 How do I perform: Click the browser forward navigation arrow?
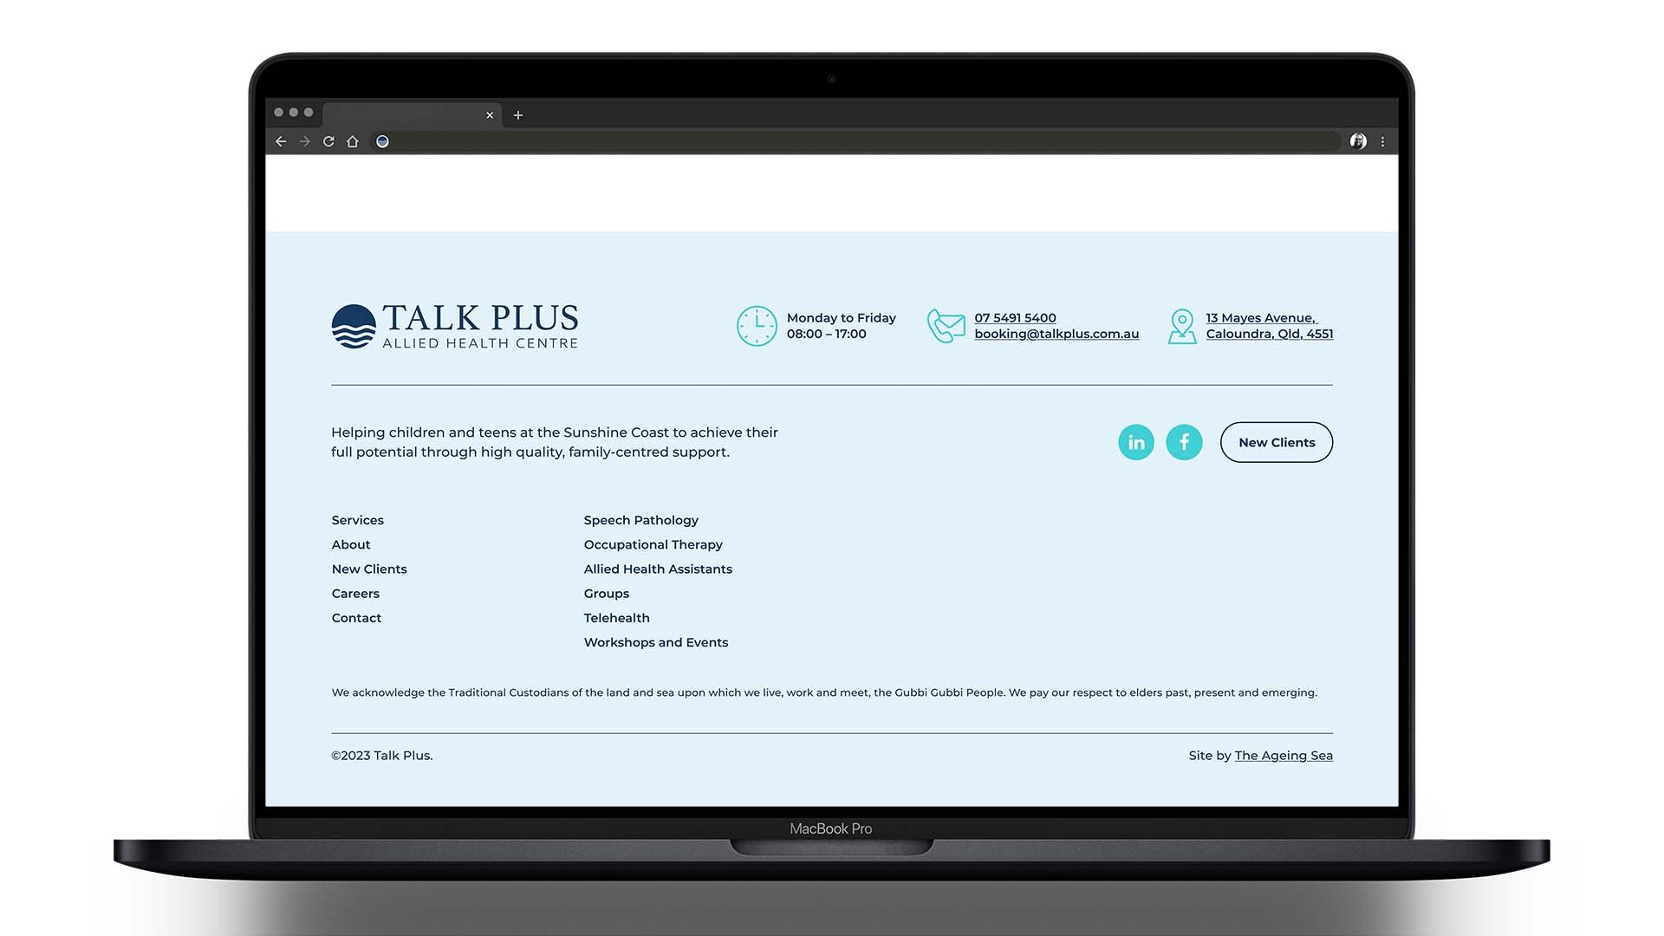point(304,140)
